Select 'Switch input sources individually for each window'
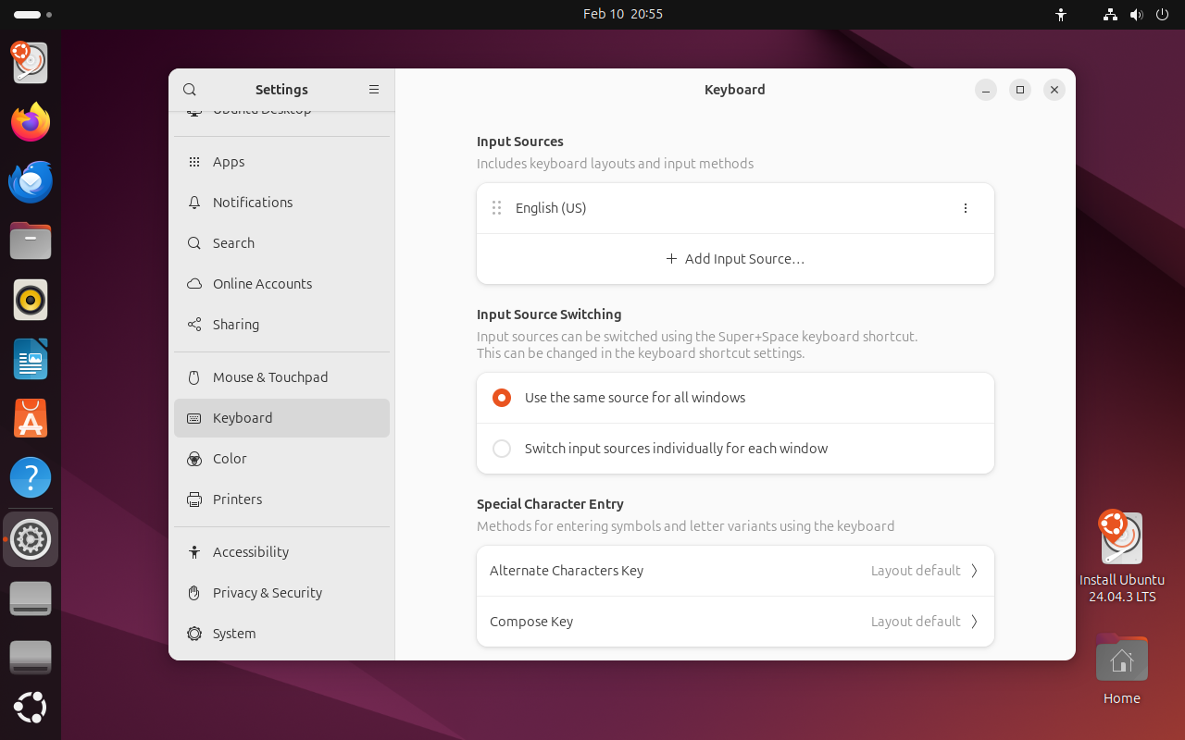This screenshot has width=1185, height=740. (502, 449)
